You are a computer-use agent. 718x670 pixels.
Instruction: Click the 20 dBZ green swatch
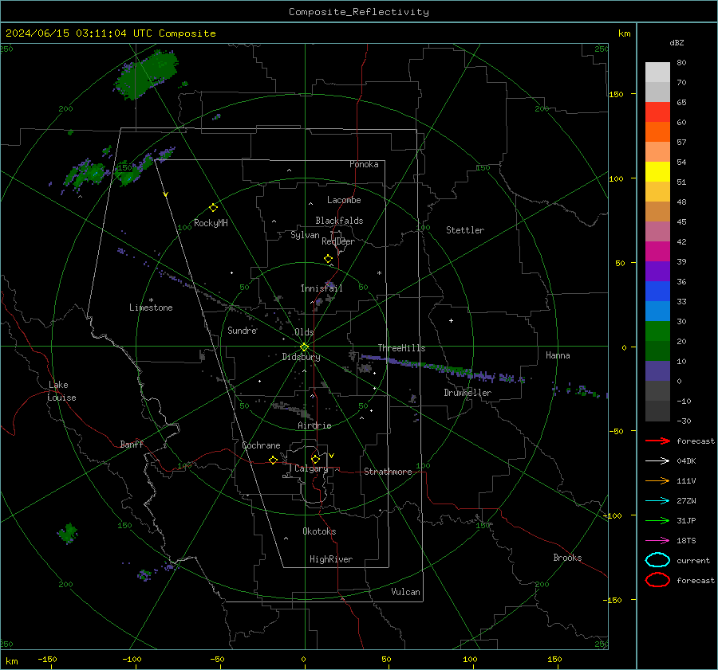(x=657, y=331)
